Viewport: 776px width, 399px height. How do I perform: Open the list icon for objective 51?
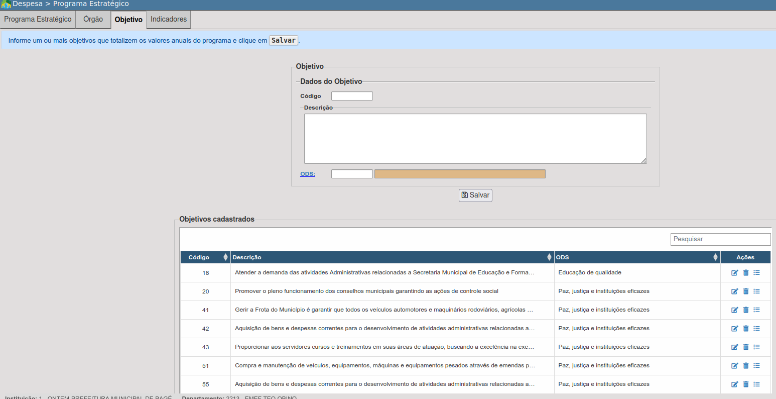(x=756, y=366)
